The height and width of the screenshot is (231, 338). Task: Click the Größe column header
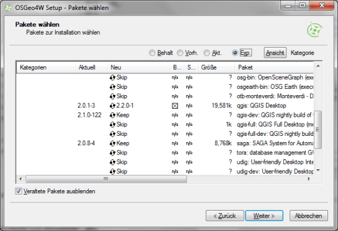pos(216,67)
